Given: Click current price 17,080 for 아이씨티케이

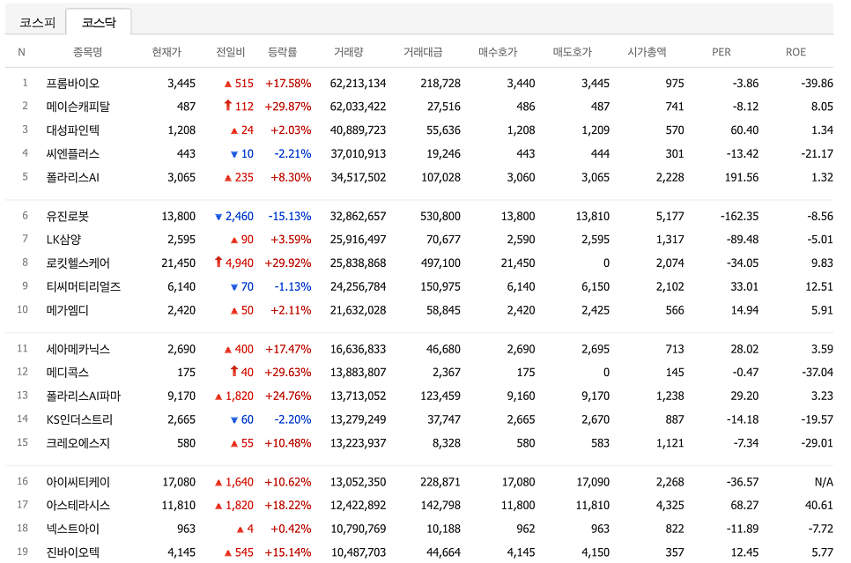Looking at the screenshot, I should (179, 482).
